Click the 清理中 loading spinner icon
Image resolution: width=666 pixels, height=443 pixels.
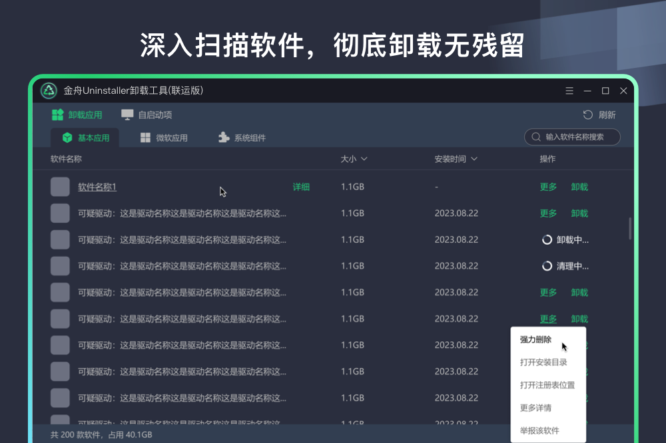point(547,266)
